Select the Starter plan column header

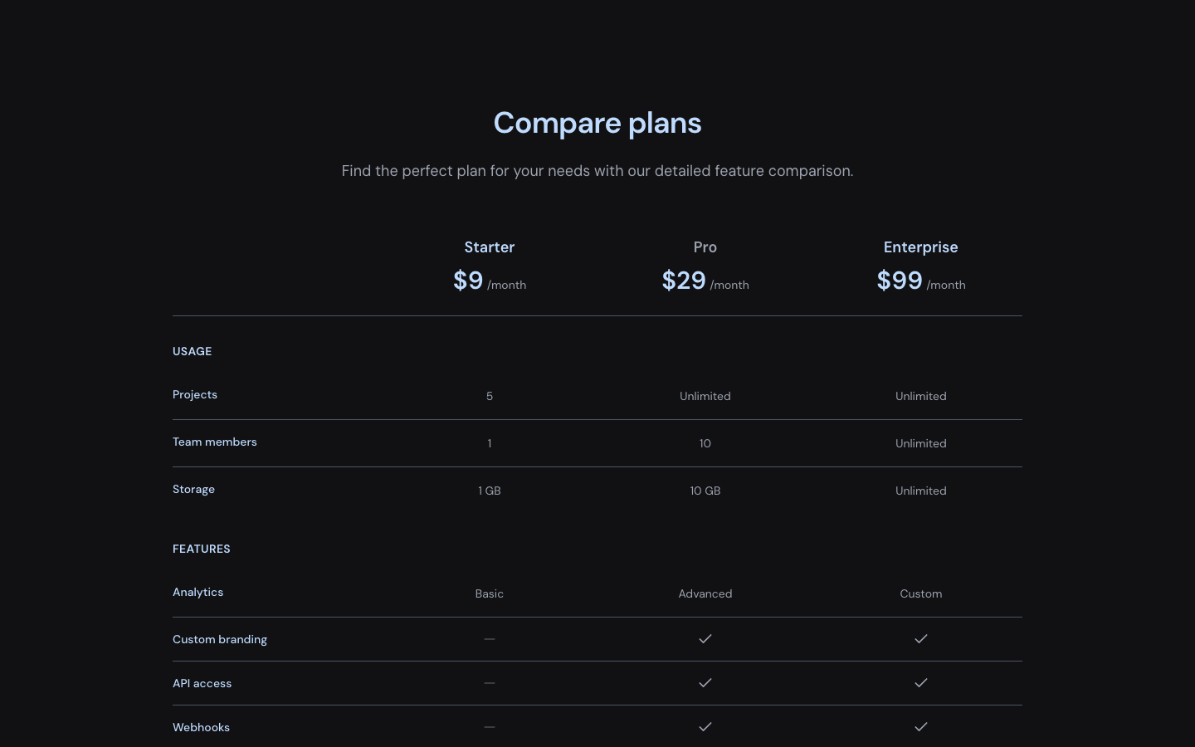(x=490, y=247)
